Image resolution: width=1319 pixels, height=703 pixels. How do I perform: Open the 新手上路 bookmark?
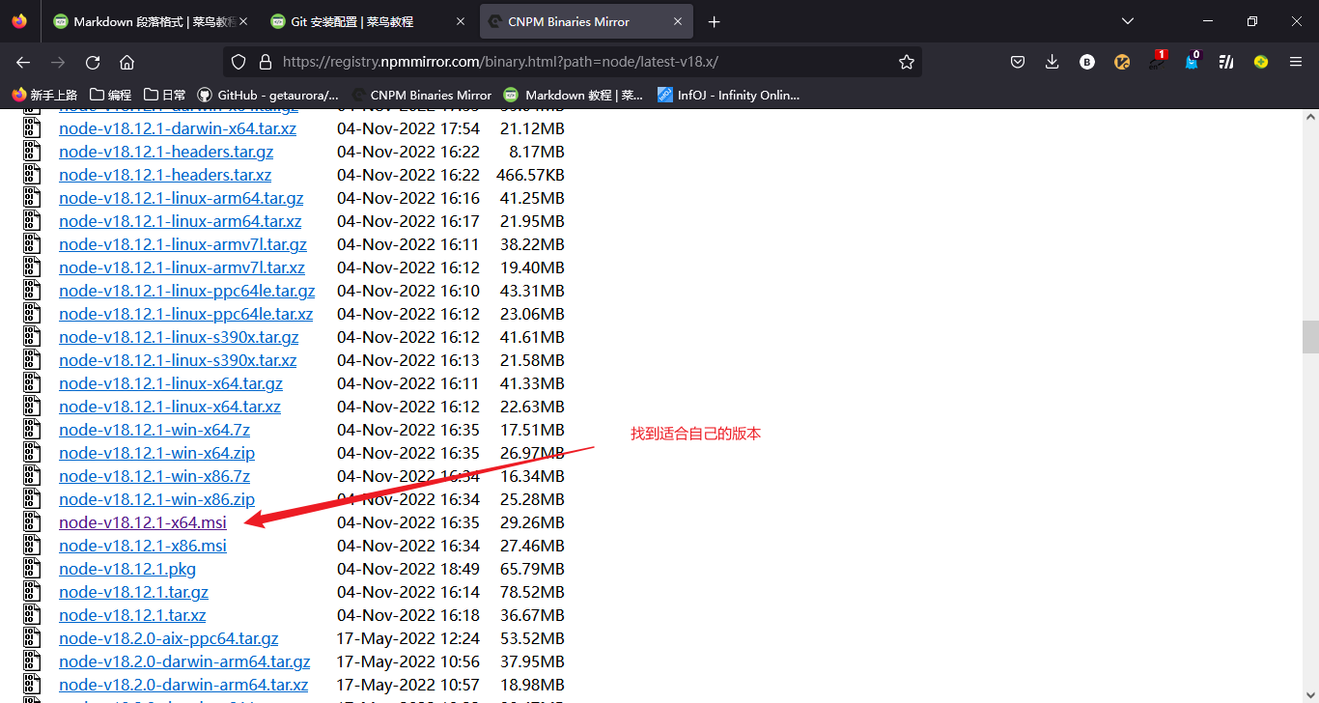(x=44, y=95)
